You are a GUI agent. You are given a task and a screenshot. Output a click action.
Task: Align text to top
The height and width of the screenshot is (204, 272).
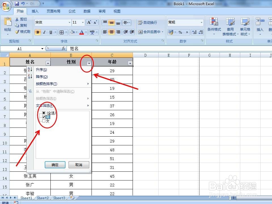pos(105,22)
